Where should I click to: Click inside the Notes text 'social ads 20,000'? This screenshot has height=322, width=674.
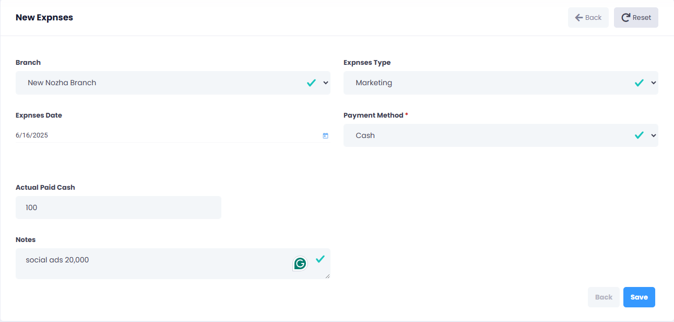coord(57,260)
